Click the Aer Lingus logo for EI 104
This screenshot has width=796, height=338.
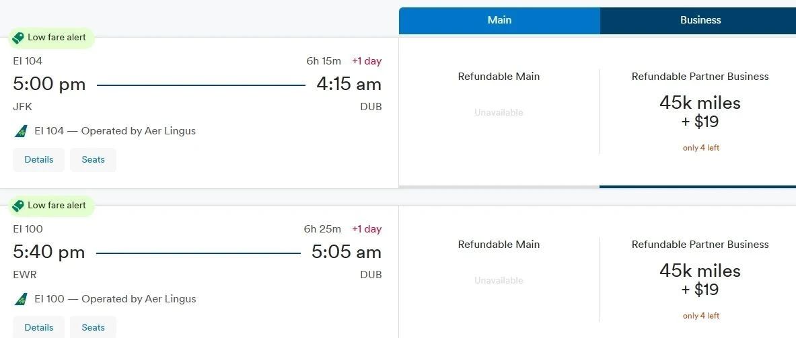coord(21,131)
